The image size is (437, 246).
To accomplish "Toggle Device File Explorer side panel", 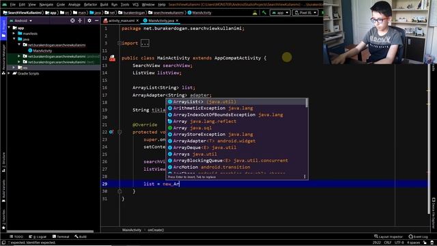I will tap(434, 213).
